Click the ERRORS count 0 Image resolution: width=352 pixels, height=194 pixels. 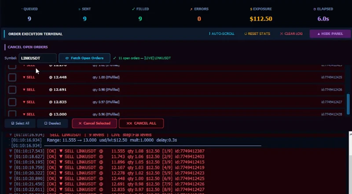coord(199,19)
